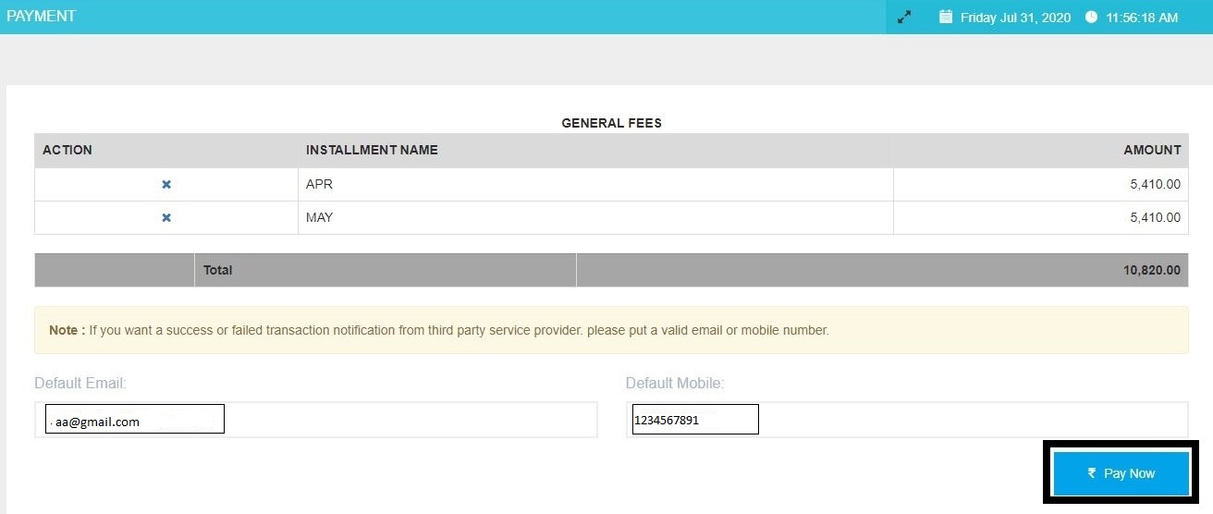Viewport: 1213px width, 514px height.
Task: Click the AMOUNT column header
Action: click(1152, 150)
